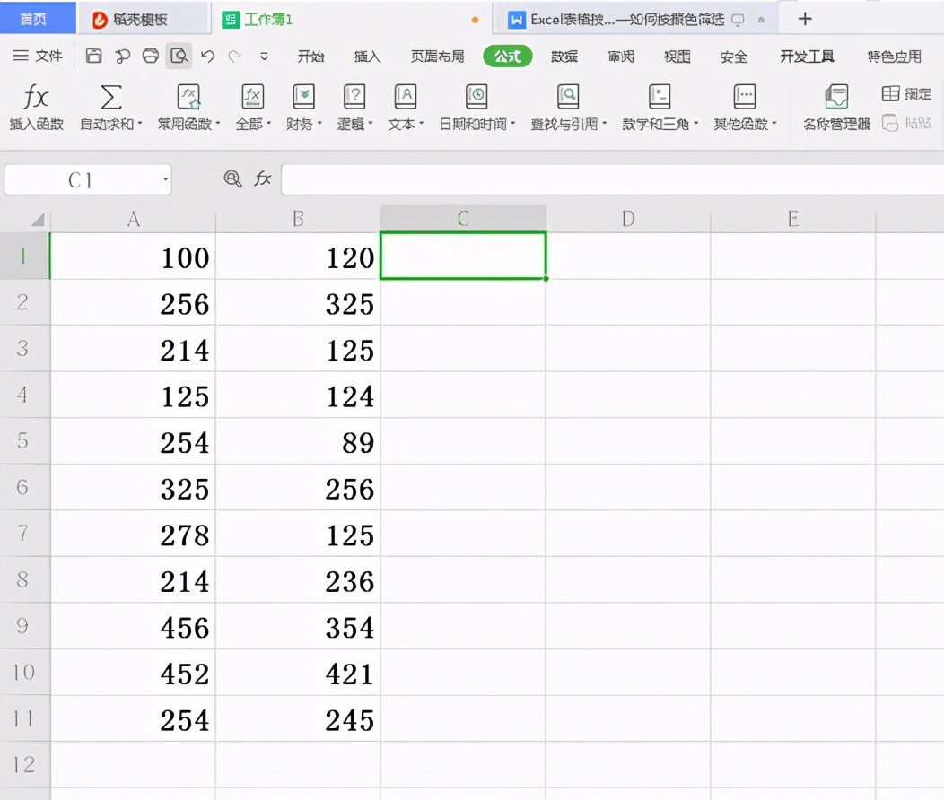Click the Name Box showing C1
The height and width of the screenshot is (800, 944).
point(88,179)
